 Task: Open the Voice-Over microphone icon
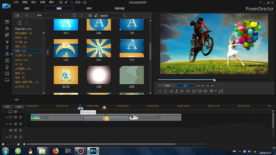coord(7,67)
